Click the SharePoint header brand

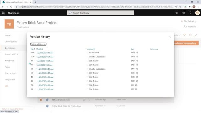14,13
